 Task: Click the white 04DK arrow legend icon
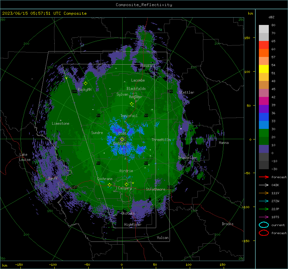click(x=264, y=185)
